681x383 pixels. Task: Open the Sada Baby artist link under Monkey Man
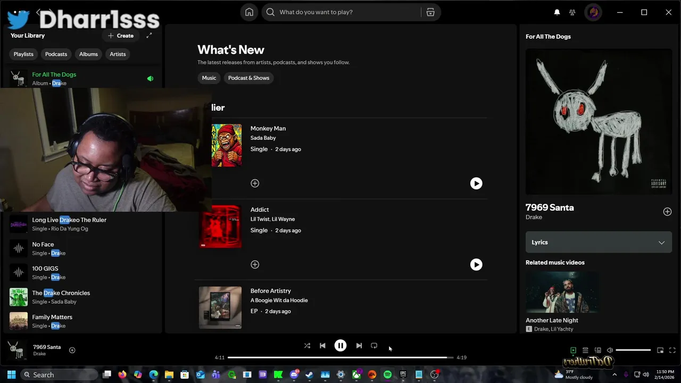(x=263, y=138)
